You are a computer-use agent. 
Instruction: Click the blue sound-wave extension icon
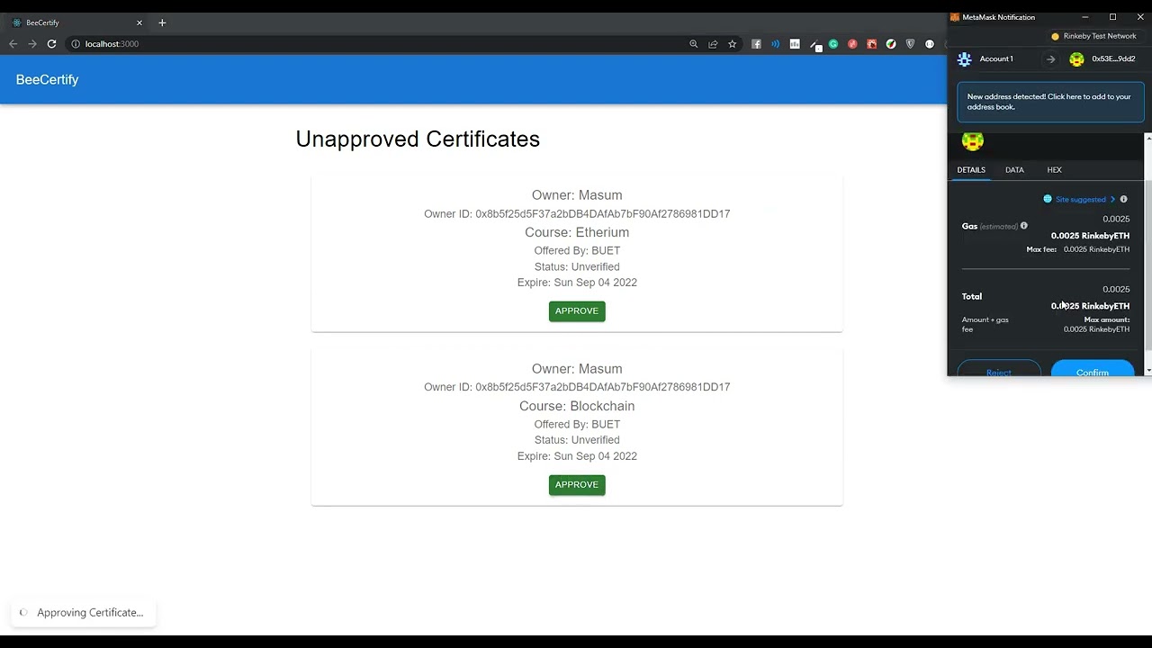point(776,43)
